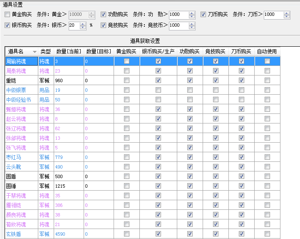Click the 自动使用 column header
The width and height of the screenshot is (300, 239).
[x=267, y=52]
